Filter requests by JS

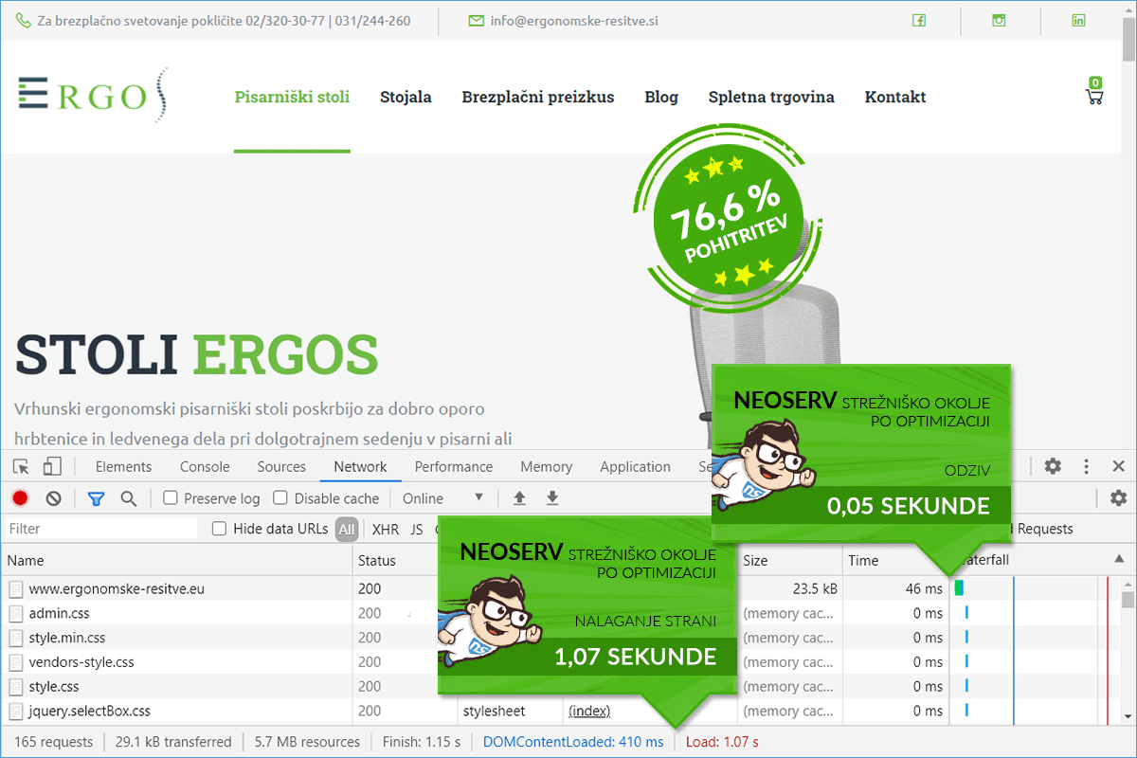(416, 529)
